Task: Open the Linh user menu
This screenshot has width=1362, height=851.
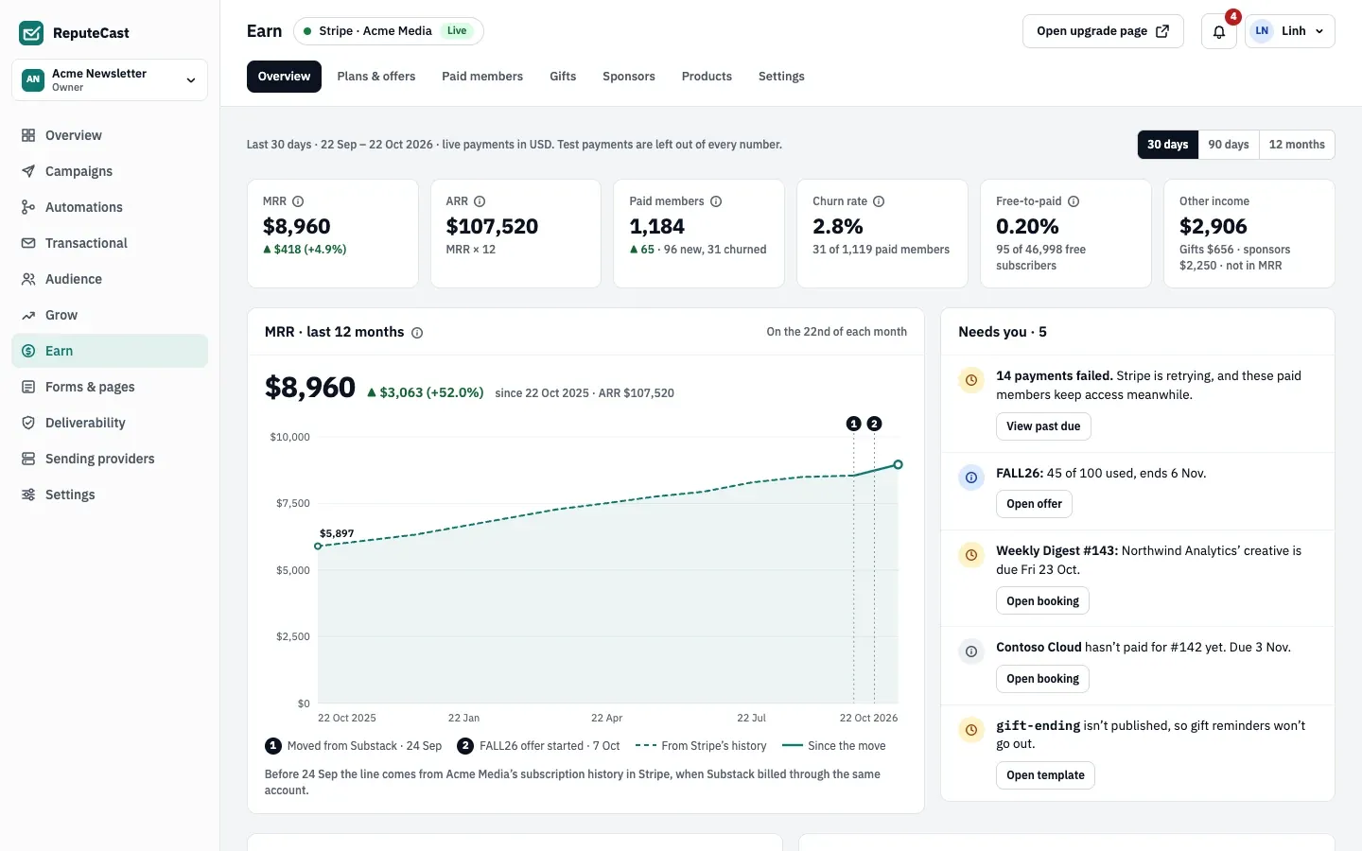Action: [x=1290, y=31]
